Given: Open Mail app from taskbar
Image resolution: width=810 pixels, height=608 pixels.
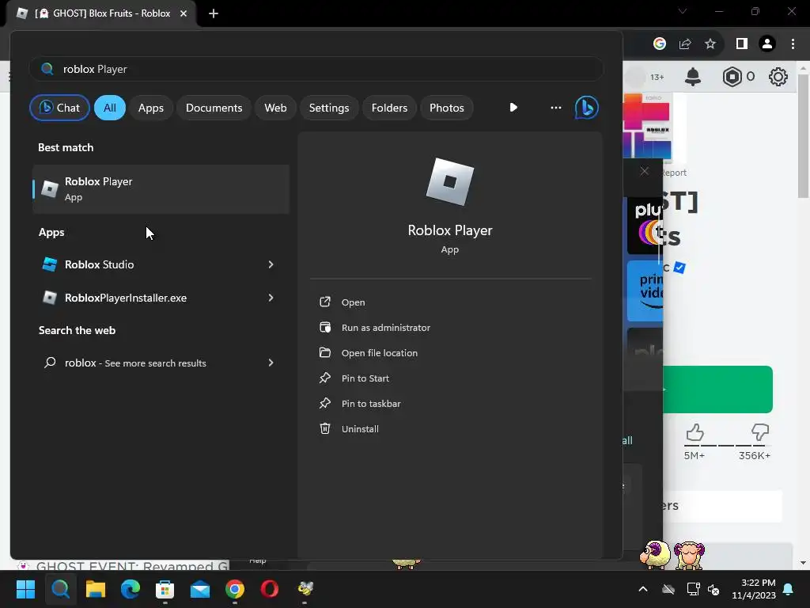Looking at the screenshot, I should 200,589.
